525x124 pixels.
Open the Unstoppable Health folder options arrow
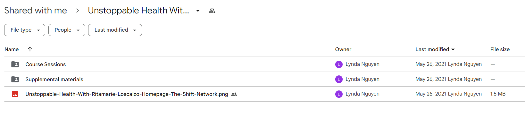(198, 11)
